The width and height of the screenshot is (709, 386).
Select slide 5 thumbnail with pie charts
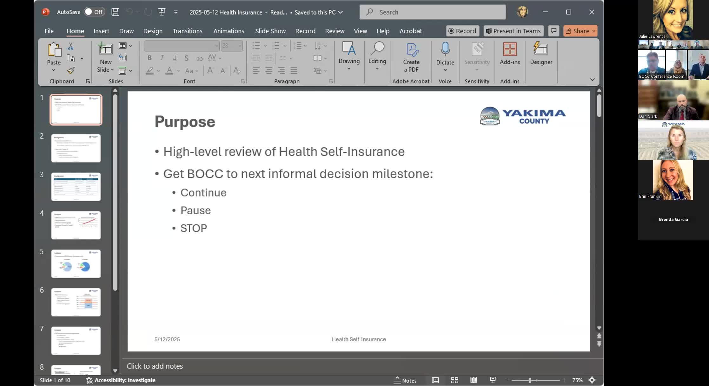76,264
